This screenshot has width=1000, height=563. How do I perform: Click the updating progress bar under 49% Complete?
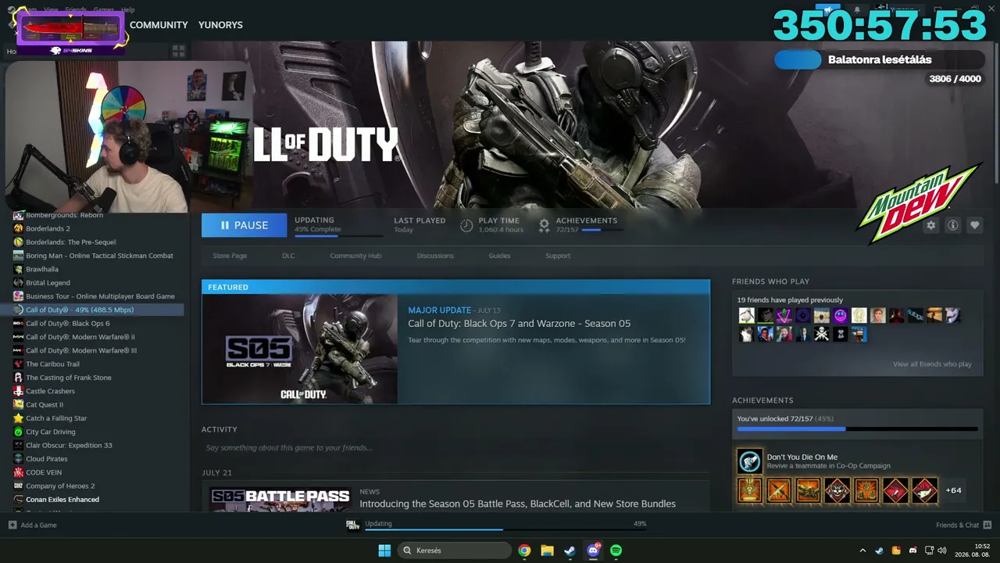point(338,235)
